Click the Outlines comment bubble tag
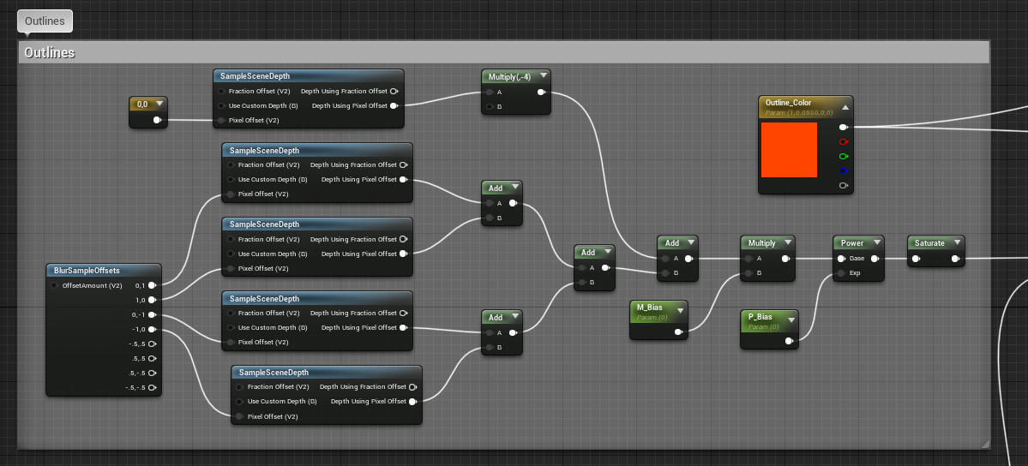The height and width of the screenshot is (466, 1028). click(45, 21)
